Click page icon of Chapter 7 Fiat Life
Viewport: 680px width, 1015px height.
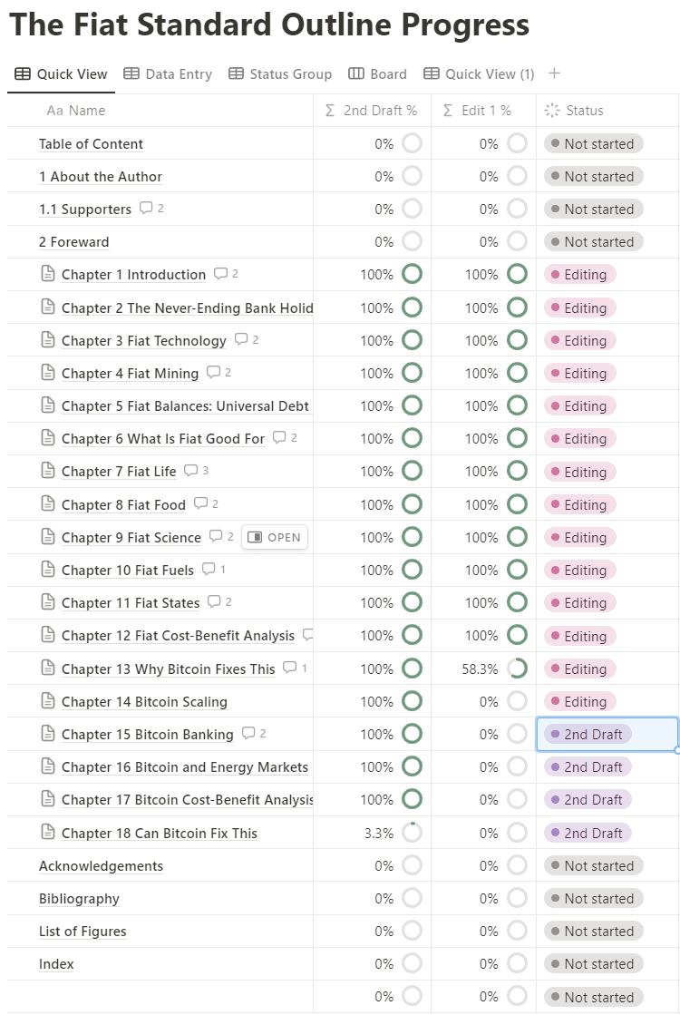click(48, 471)
